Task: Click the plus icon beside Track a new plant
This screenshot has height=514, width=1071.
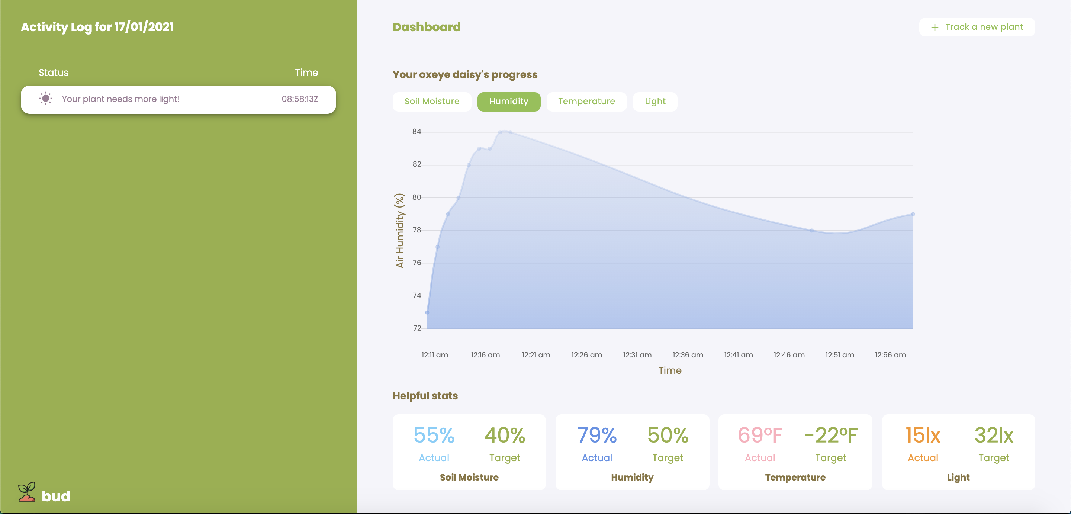Action: click(x=935, y=28)
